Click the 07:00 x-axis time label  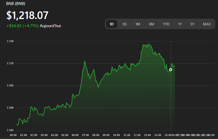click(85, 135)
